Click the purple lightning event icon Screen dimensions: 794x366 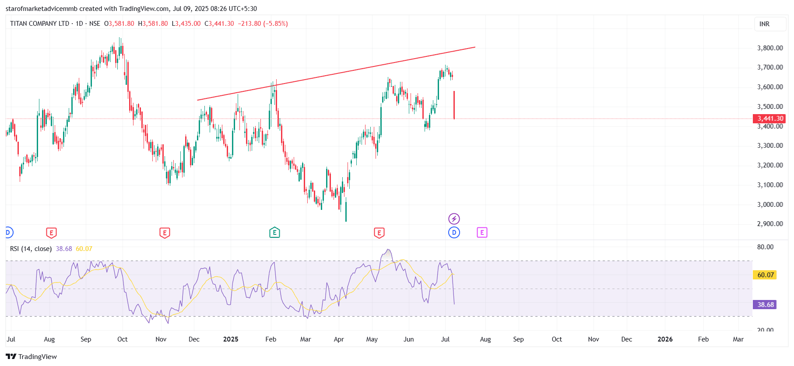[454, 219]
